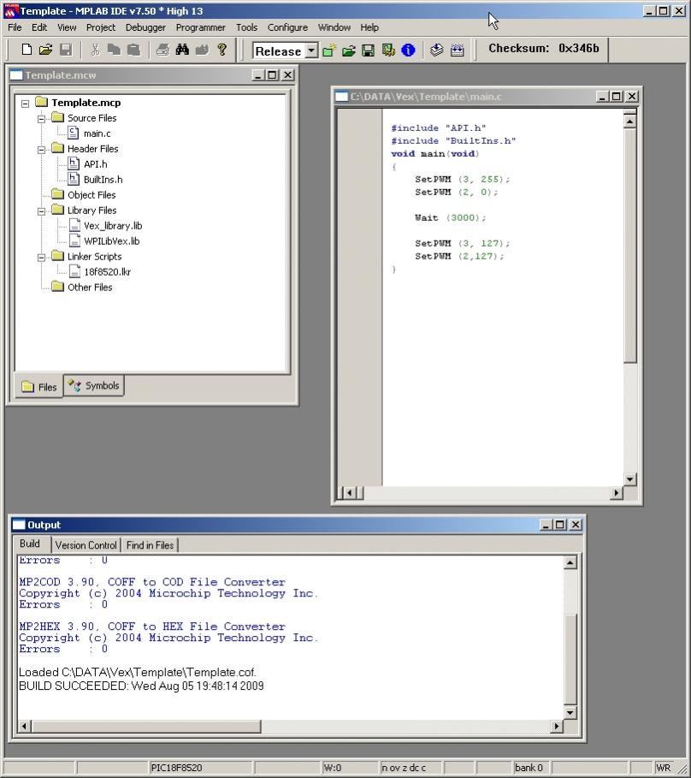Maximize the Output window
The height and width of the screenshot is (778, 691).
(x=560, y=525)
